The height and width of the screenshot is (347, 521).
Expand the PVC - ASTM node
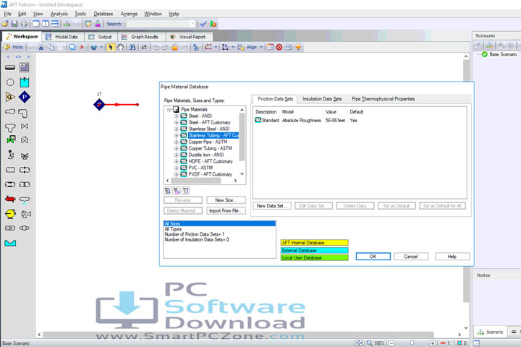[177, 168]
